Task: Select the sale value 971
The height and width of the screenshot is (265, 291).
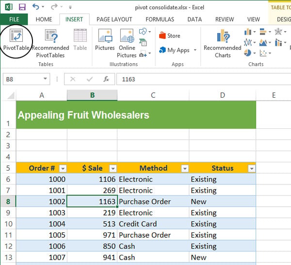Action: pyautogui.click(x=92, y=235)
